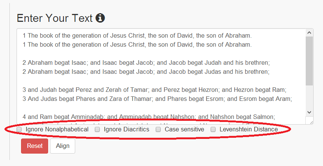Check the Levenshtein Distance option

click(x=213, y=129)
